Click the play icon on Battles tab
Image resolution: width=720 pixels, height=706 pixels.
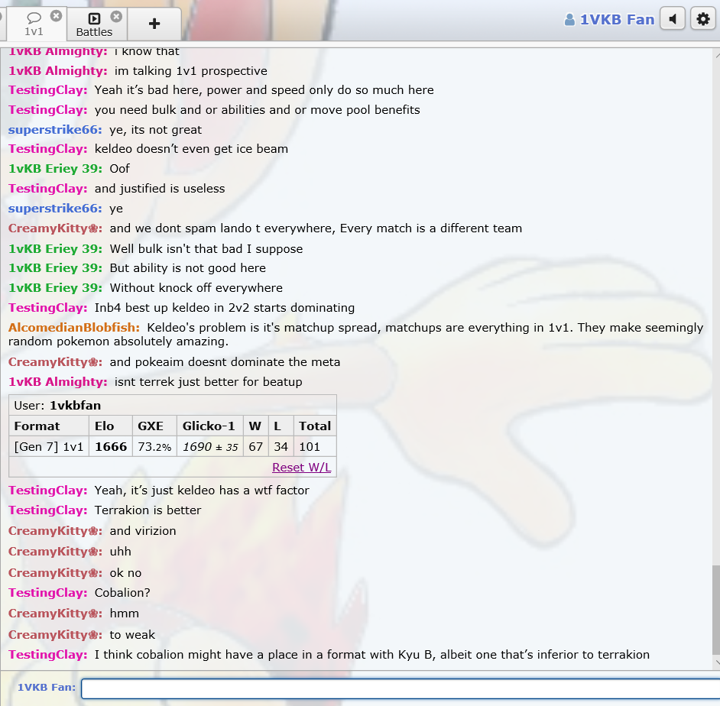click(94, 18)
